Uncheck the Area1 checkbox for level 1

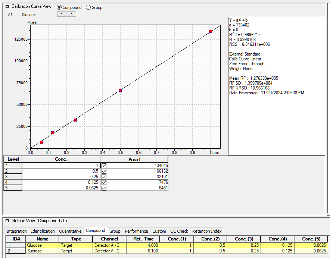[104, 165]
